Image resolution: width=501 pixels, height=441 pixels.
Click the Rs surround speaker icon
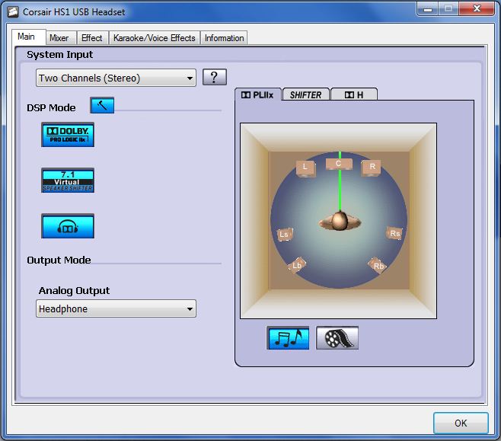click(394, 233)
